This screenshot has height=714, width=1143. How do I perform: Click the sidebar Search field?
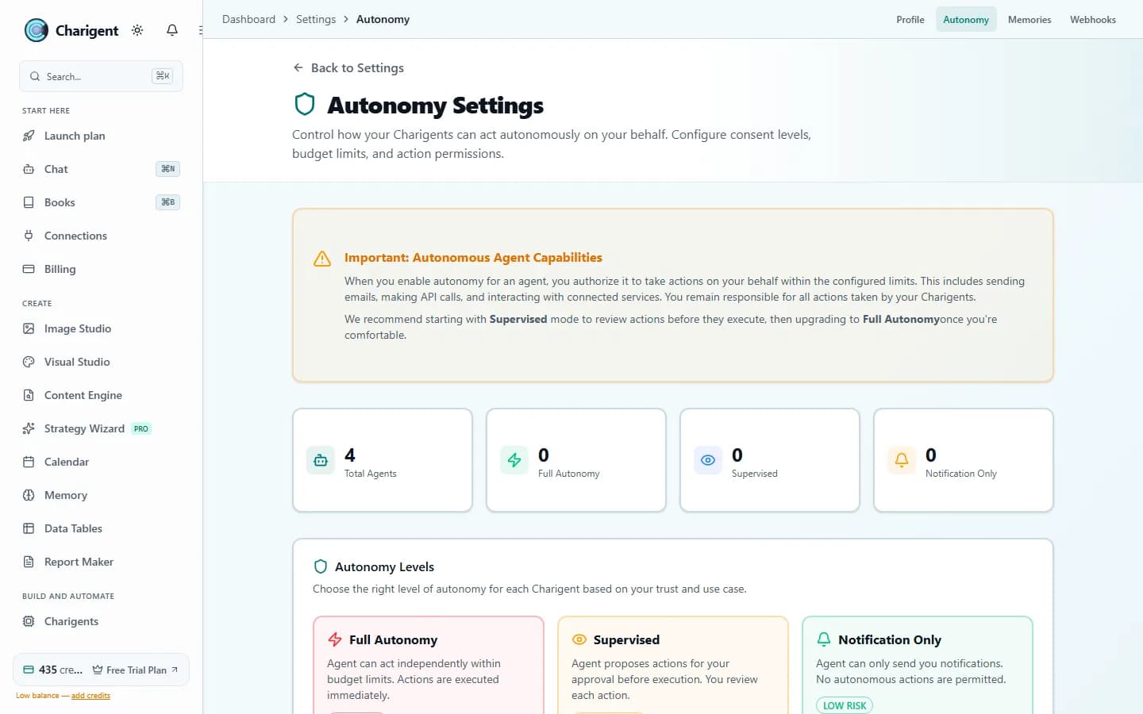[x=101, y=76]
